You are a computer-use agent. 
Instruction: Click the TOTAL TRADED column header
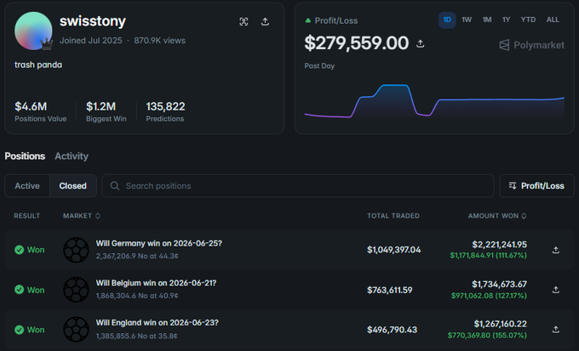[x=393, y=216]
